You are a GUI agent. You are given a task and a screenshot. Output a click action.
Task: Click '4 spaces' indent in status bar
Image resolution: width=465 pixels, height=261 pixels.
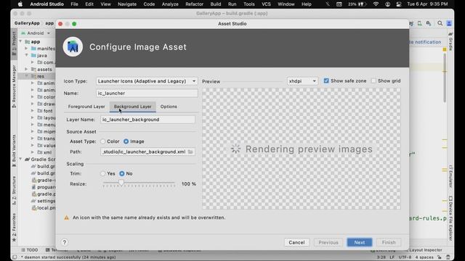coord(424,257)
